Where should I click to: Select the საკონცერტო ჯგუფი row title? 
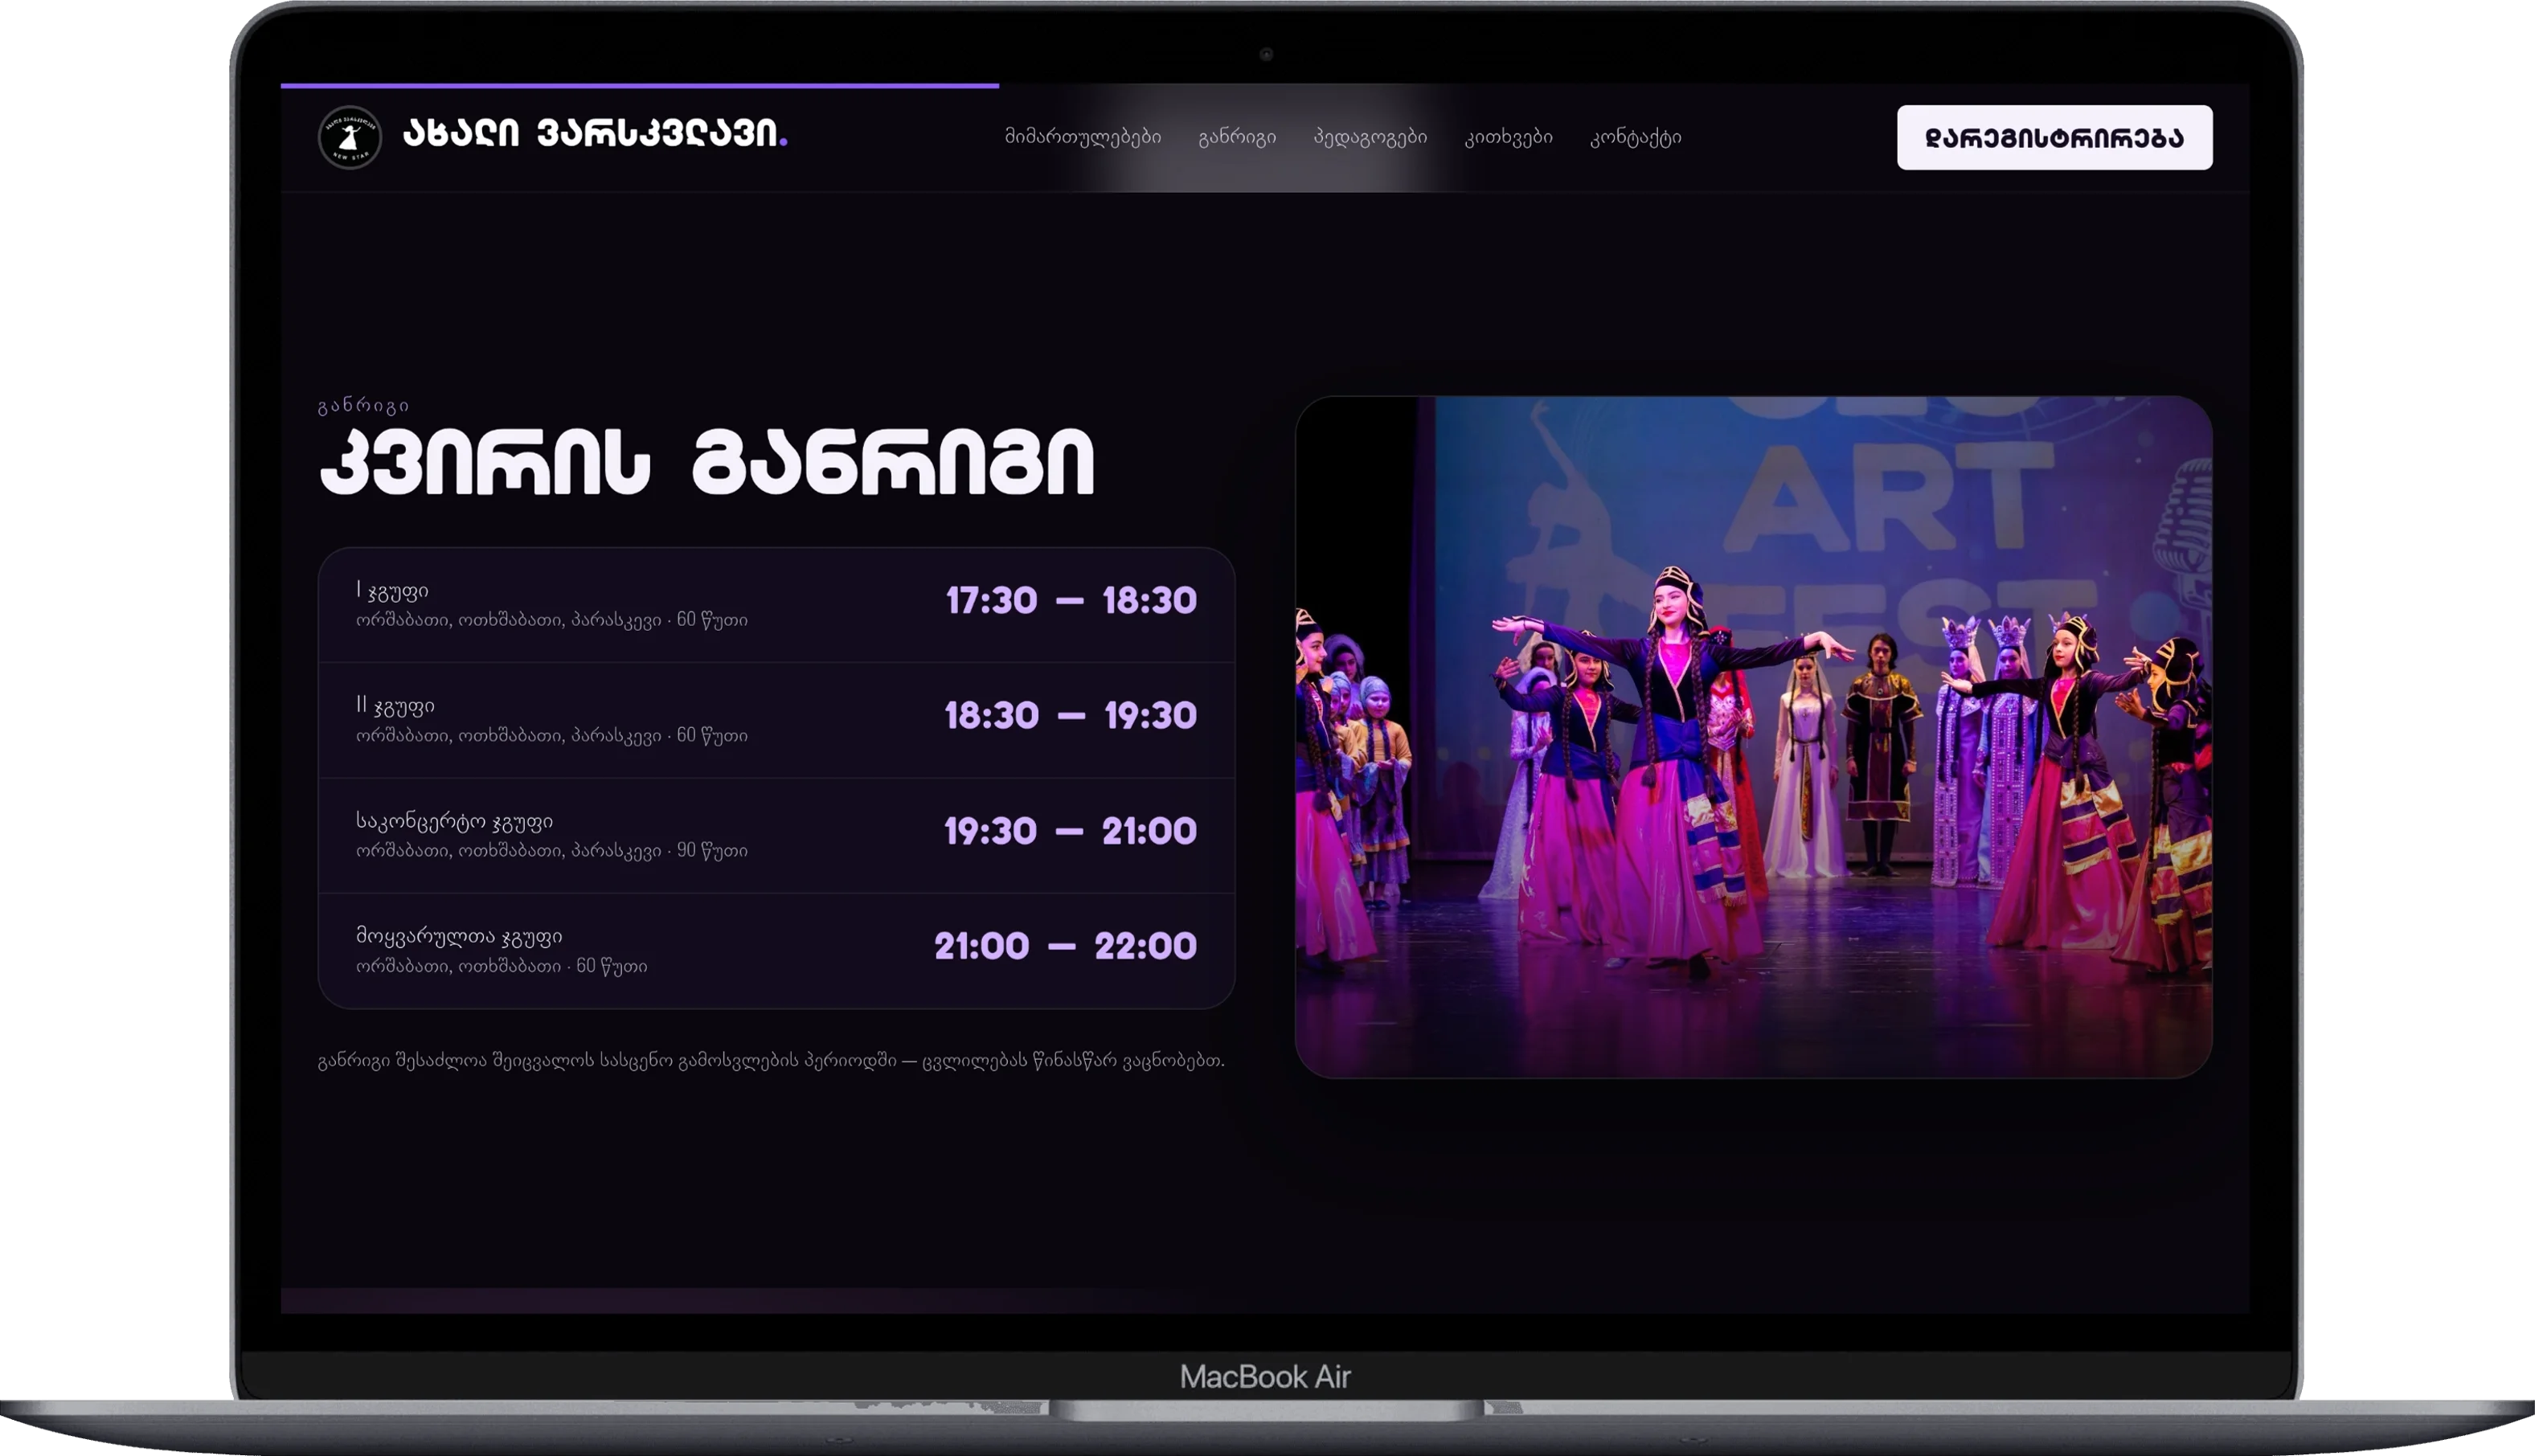454,822
